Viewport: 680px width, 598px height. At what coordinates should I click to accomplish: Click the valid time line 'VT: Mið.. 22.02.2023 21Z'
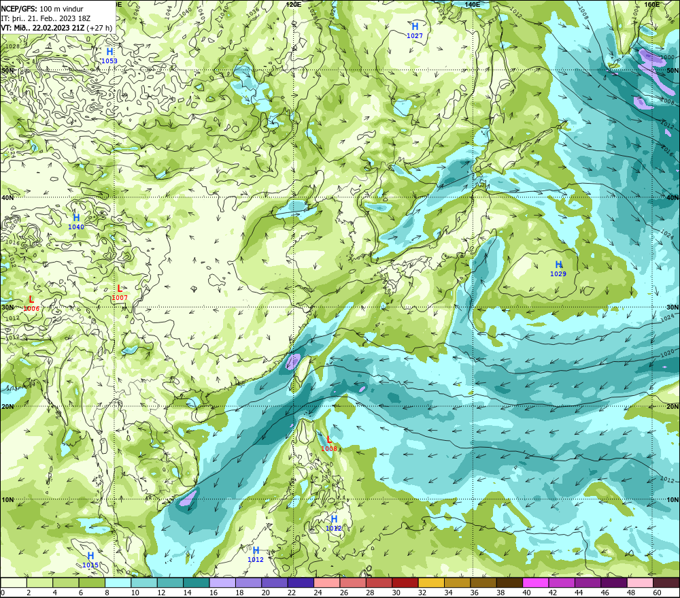click(42, 28)
